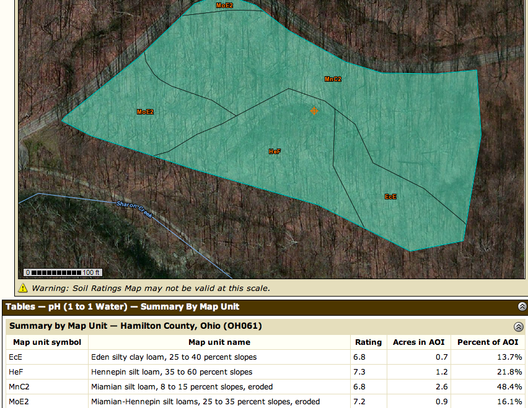Viewport: 528px width, 408px height.
Task: Click the orange crosshair marker on map
Action: click(314, 111)
